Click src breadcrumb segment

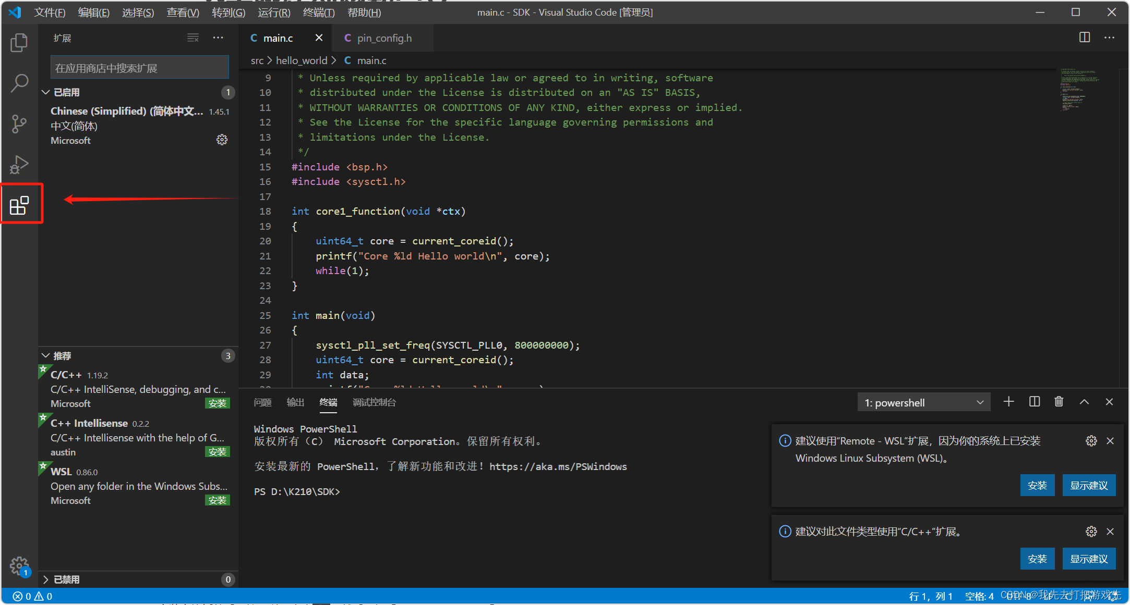[x=257, y=60]
